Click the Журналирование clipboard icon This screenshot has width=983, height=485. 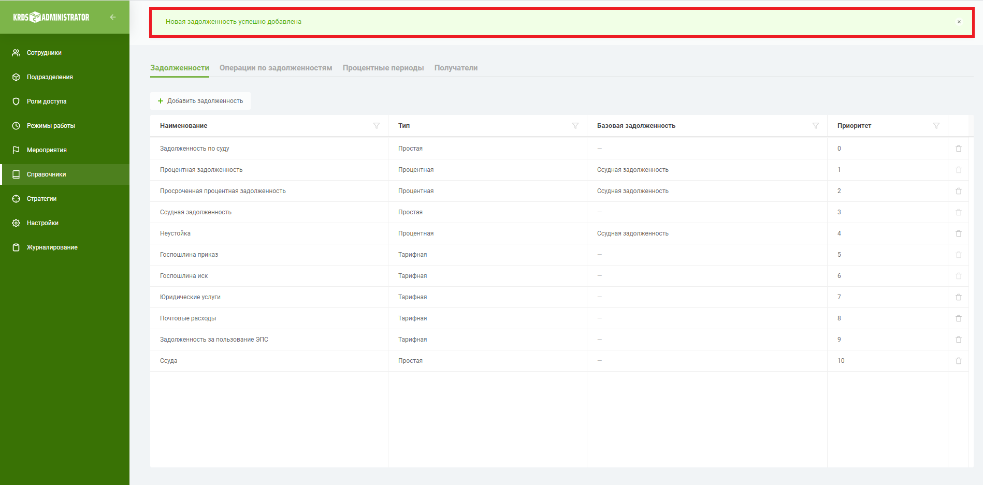click(16, 247)
